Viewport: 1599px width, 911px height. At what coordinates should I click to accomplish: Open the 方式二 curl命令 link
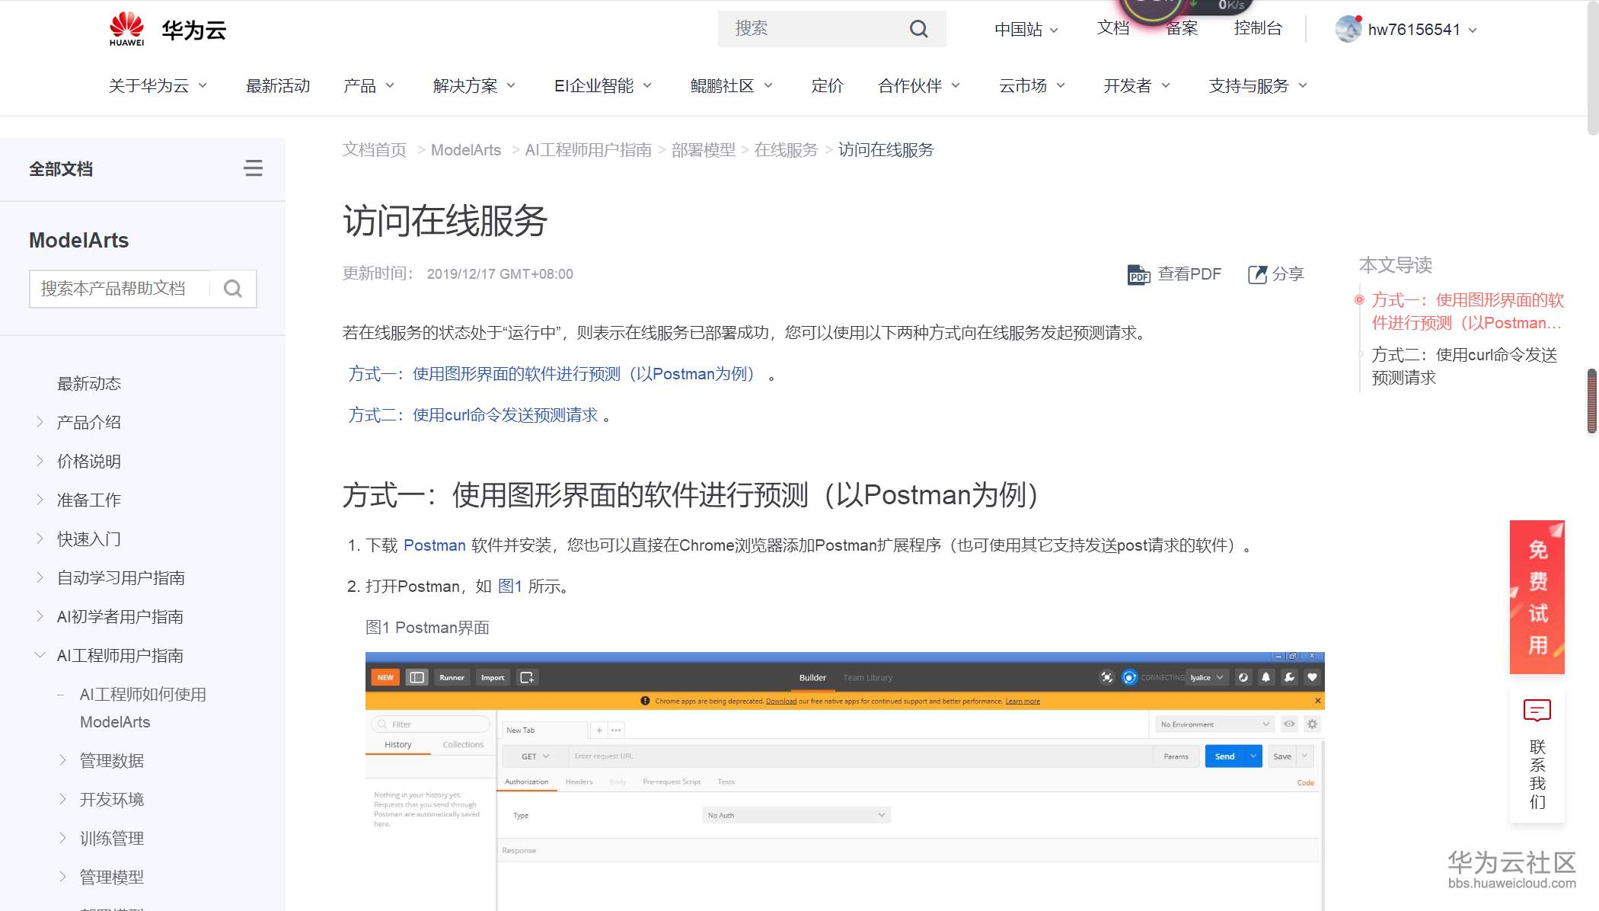click(473, 415)
